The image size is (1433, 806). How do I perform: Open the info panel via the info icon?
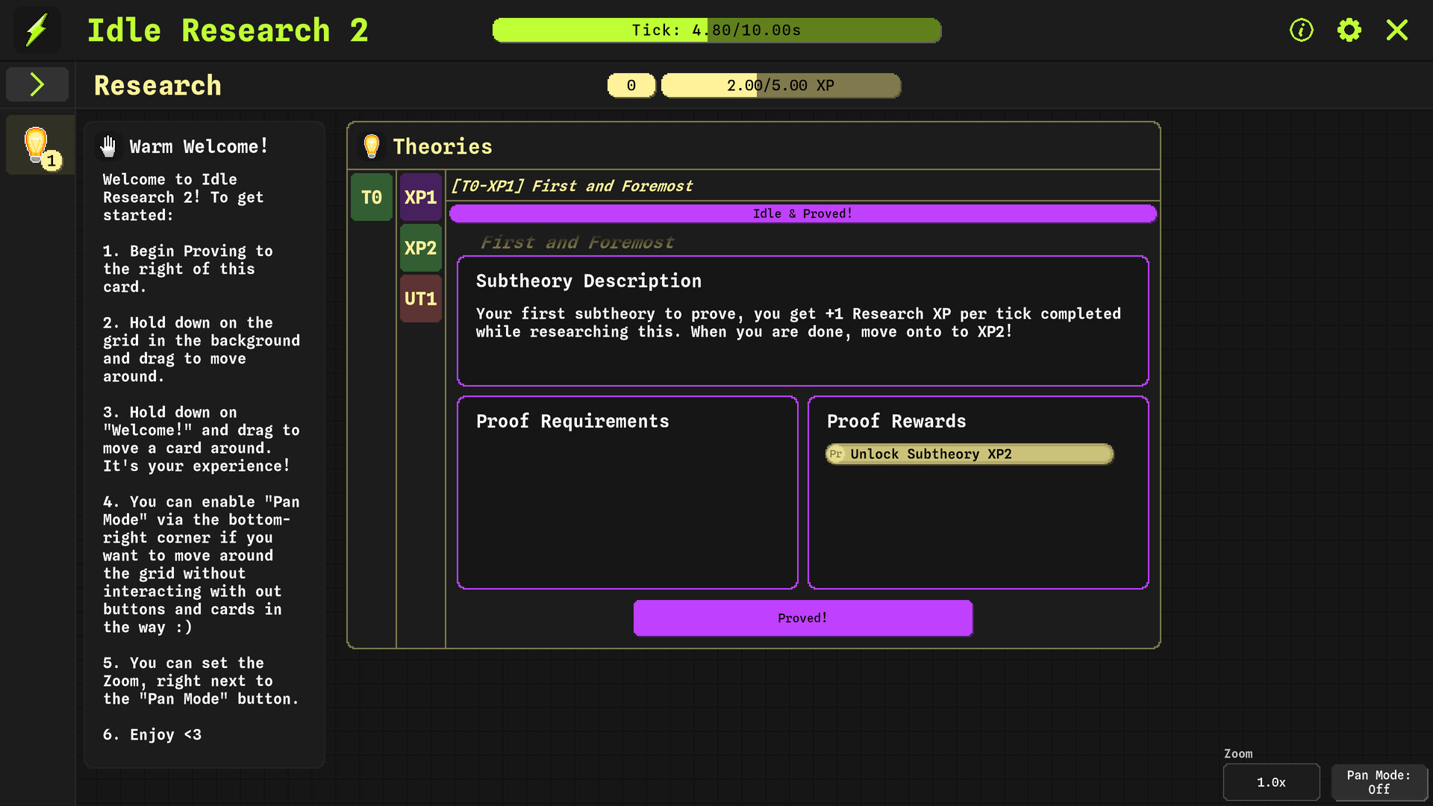tap(1301, 30)
